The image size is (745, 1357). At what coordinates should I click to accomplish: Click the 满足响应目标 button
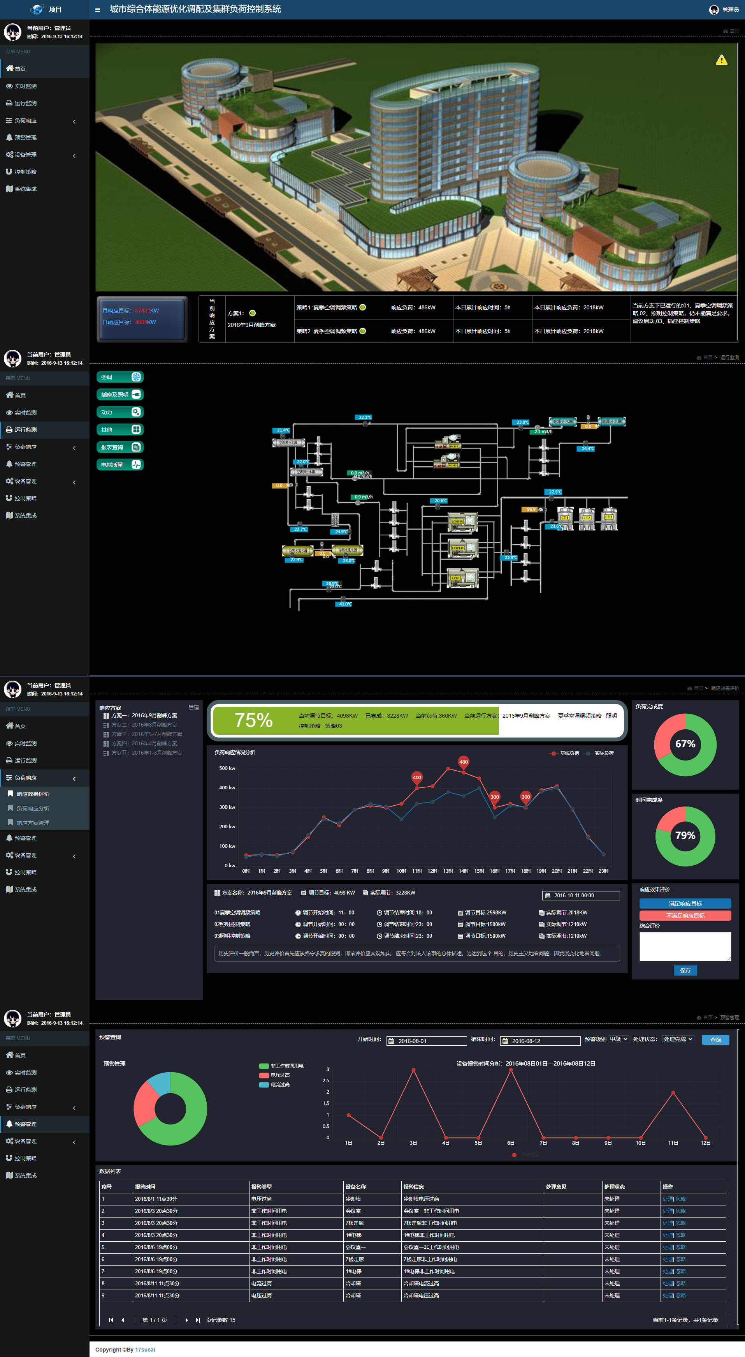coord(685,903)
